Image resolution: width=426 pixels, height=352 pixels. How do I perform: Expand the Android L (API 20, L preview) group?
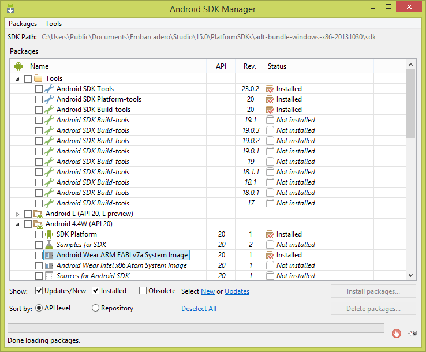[17, 214]
